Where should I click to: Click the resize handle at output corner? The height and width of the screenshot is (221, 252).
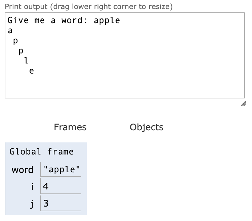tap(243, 103)
